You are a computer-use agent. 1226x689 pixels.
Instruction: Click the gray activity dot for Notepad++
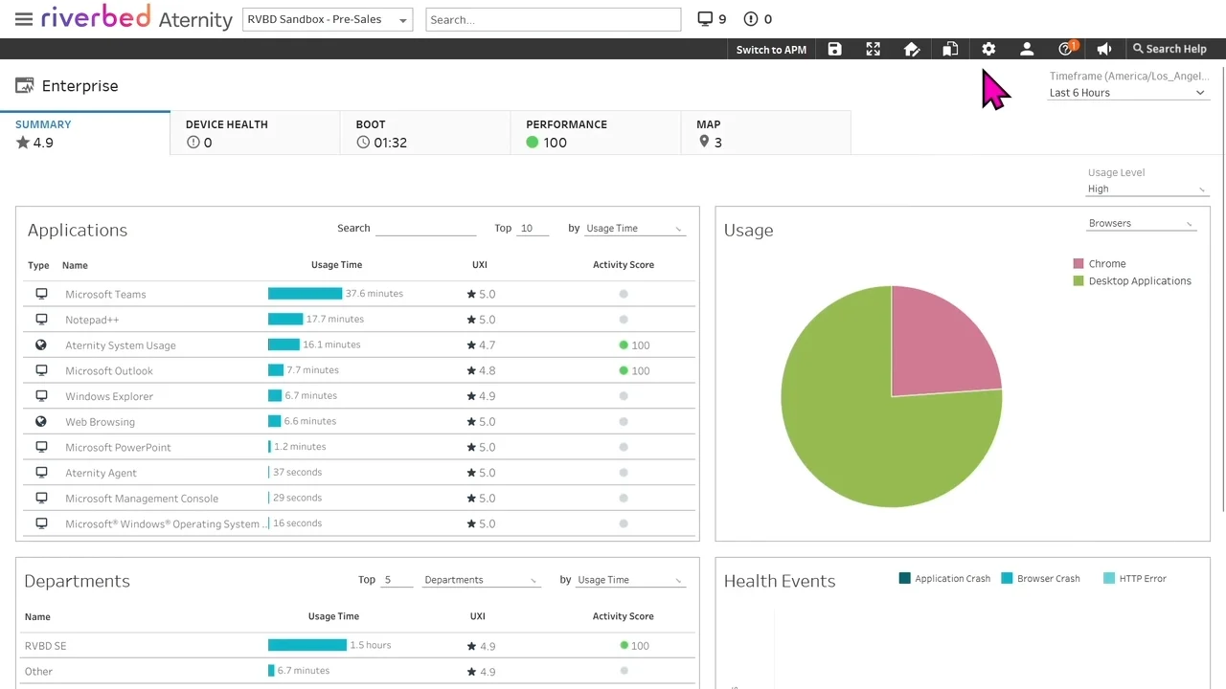(x=624, y=320)
